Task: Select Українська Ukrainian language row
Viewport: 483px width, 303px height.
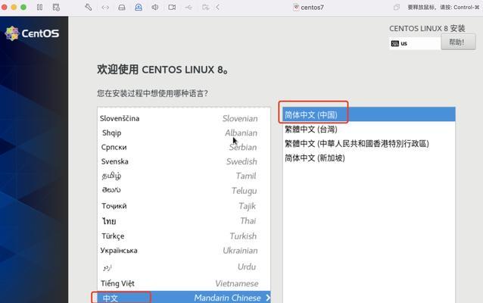Action: point(184,251)
